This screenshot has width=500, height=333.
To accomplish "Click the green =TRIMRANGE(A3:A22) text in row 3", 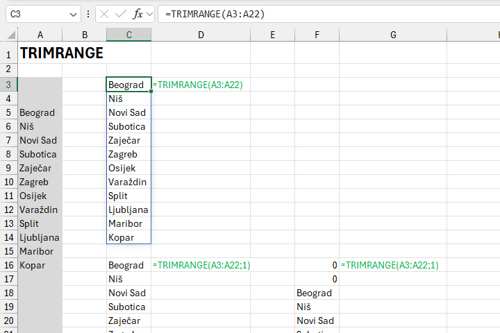I will coord(197,85).
